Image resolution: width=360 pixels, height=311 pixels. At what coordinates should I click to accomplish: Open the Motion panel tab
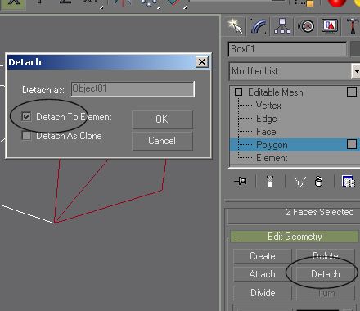point(306,26)
